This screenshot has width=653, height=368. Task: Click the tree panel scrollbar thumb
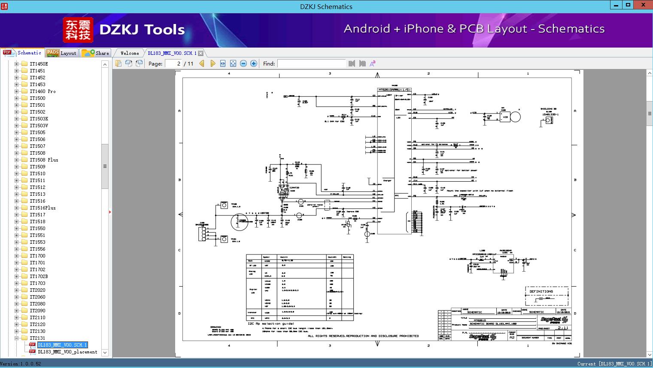click(105, 166)
